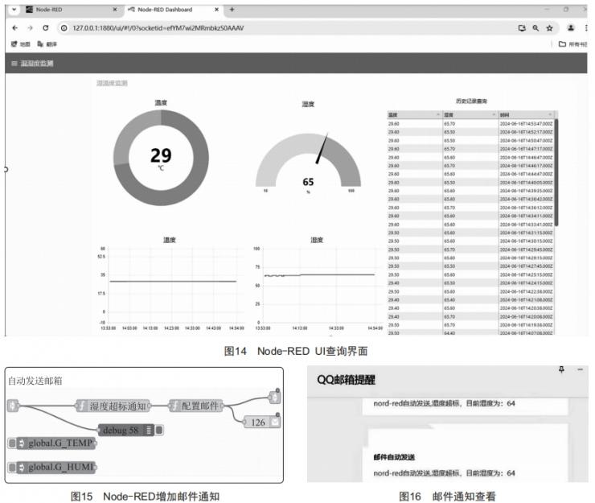Click the humidity line chart
The height and width of the screenshot is (503, 595).
pyautogui.click(x=318, y=285)
